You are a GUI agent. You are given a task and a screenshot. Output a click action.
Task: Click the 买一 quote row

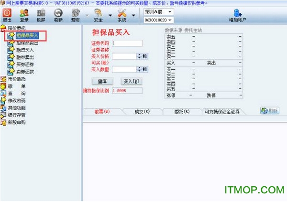(204, 69)
